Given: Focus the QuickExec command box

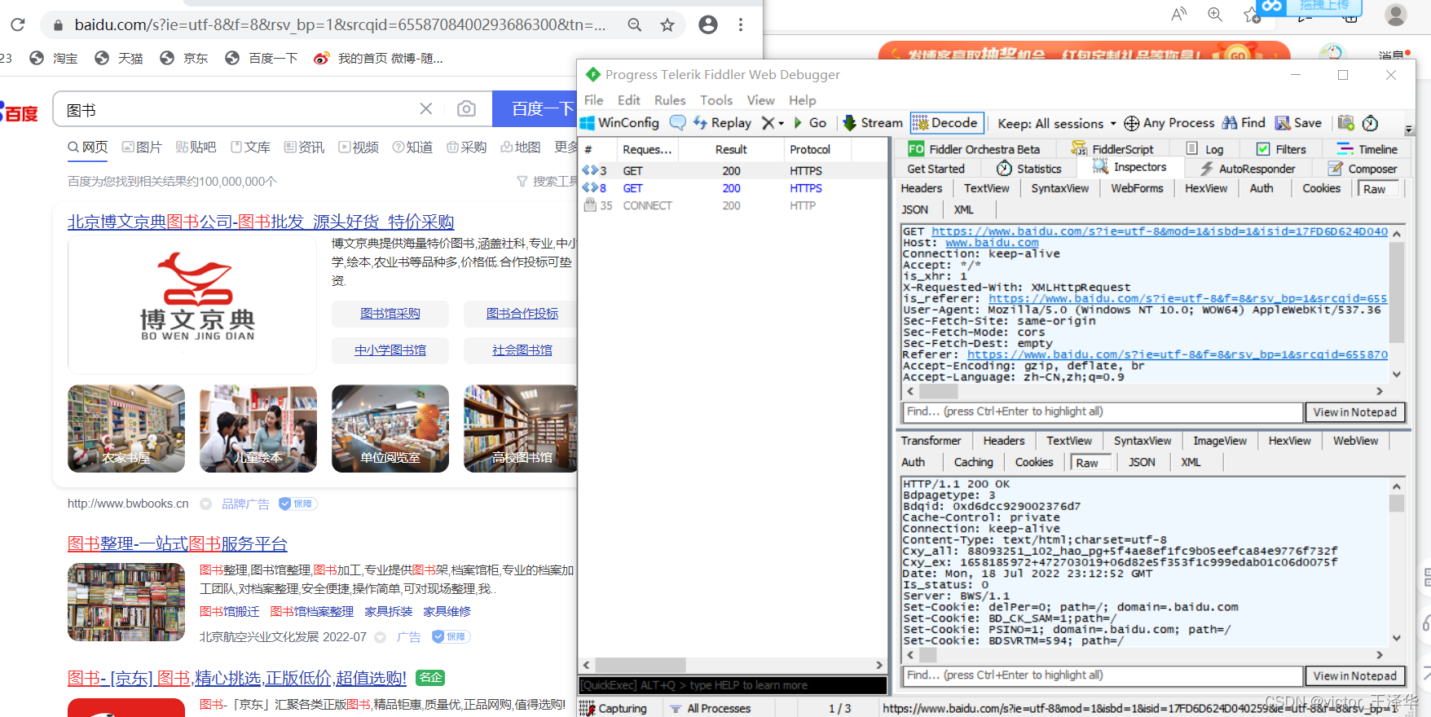Looking at the screenshot, I should [733, 685].
